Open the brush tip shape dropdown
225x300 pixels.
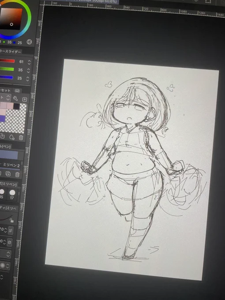click(x=4, y=266)
